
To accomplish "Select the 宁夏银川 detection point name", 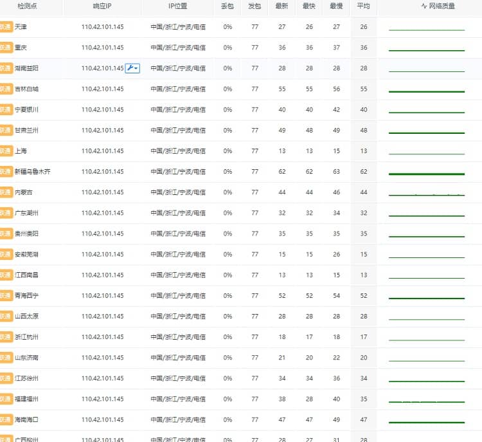I will coord(26,109).
